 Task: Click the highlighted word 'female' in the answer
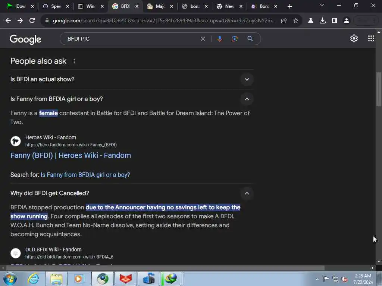(x=48, y=113)
